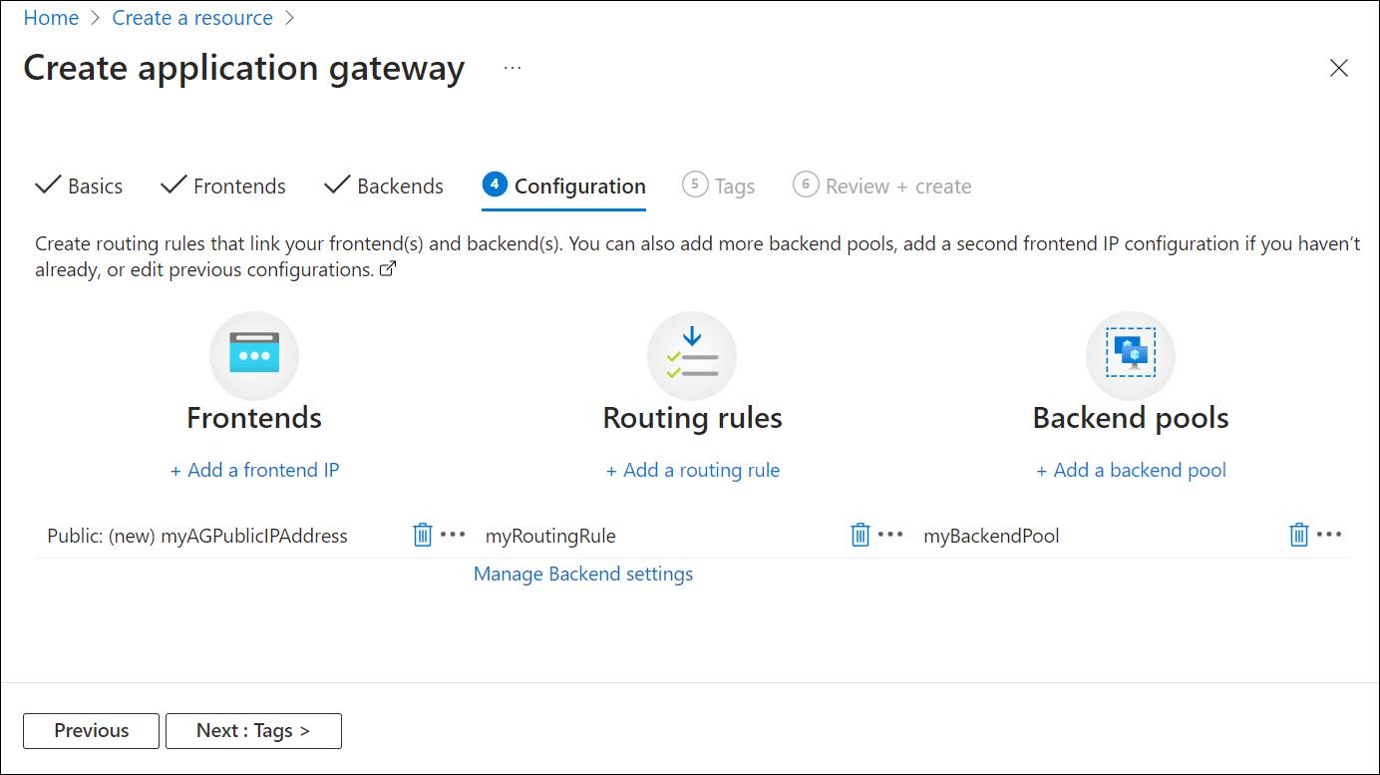
Task: Click the Routing rules checklist icon
Action: point(692,355)
